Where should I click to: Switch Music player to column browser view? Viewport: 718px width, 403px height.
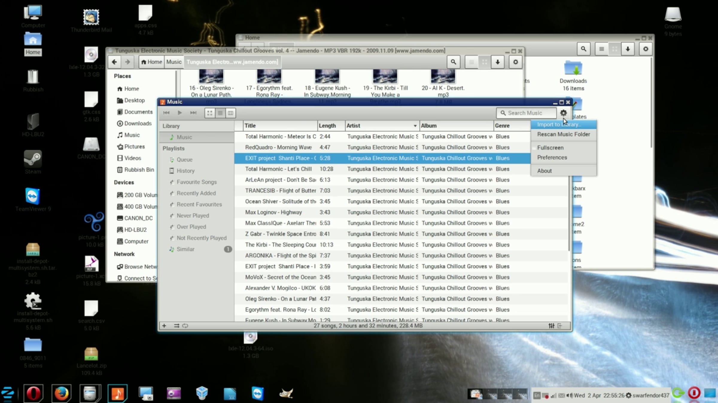[x=230, y=113]
